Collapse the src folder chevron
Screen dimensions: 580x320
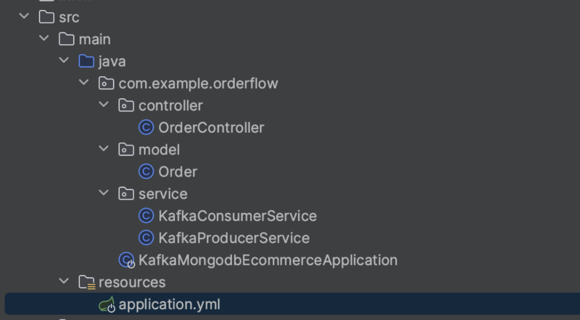pyautogui.click(x=23, y=16)
